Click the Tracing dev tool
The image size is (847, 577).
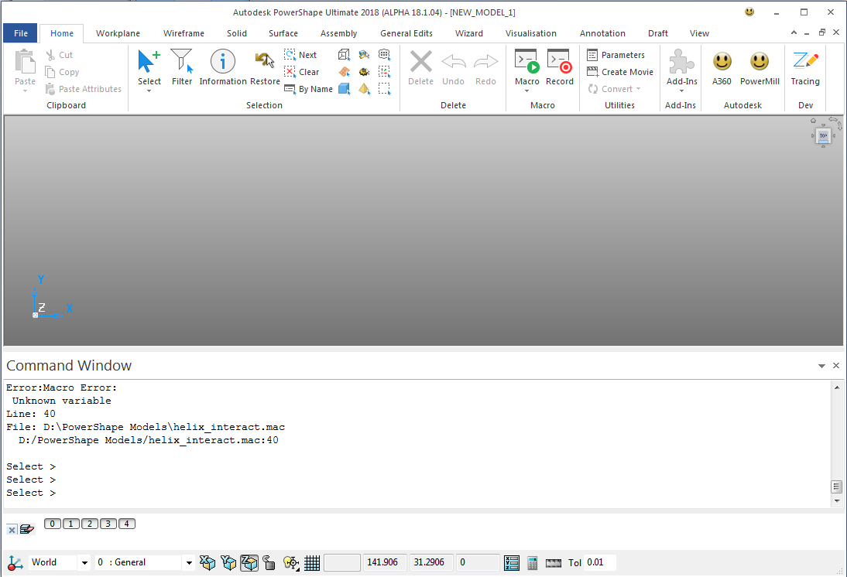point(805,67)
